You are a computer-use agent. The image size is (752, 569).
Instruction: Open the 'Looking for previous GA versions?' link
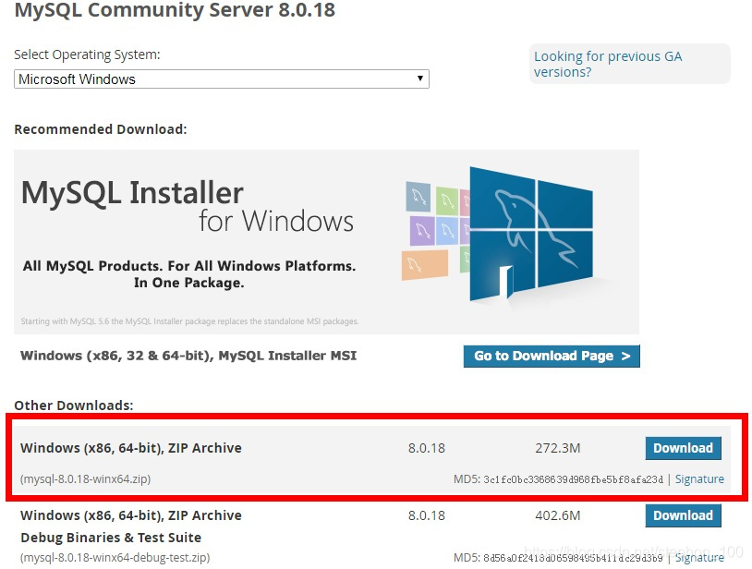[608, 64]
